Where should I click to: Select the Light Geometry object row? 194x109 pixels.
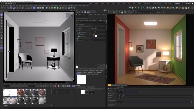(83, 36)
